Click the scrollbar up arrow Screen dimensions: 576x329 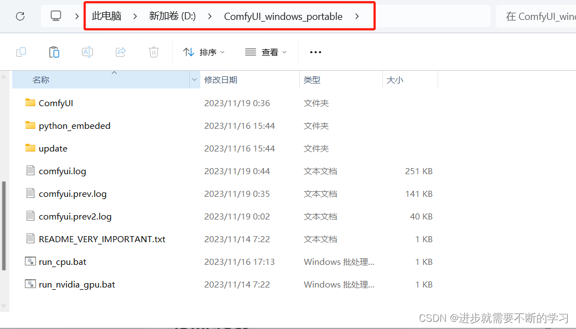click(4, 76)
